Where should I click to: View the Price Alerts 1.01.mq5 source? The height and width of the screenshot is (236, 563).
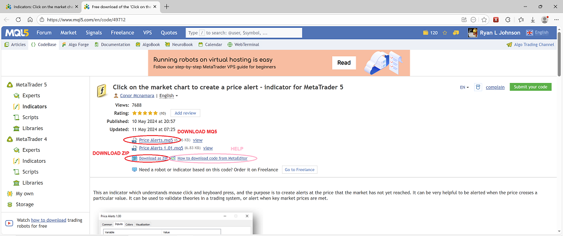[x=208, y=148]
